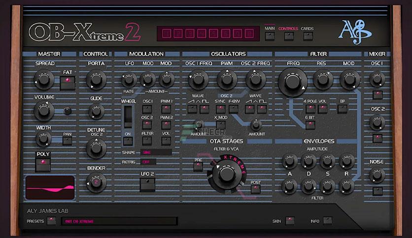Screen dimensions: 412x238
Task: Enable the X_MOD button
Action: (x=220, y=125)
